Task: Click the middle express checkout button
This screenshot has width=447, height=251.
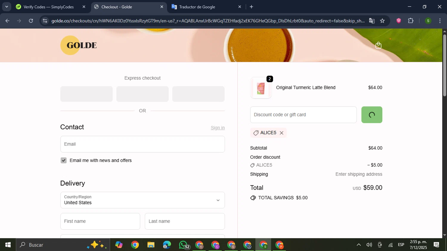Action: 142,94
